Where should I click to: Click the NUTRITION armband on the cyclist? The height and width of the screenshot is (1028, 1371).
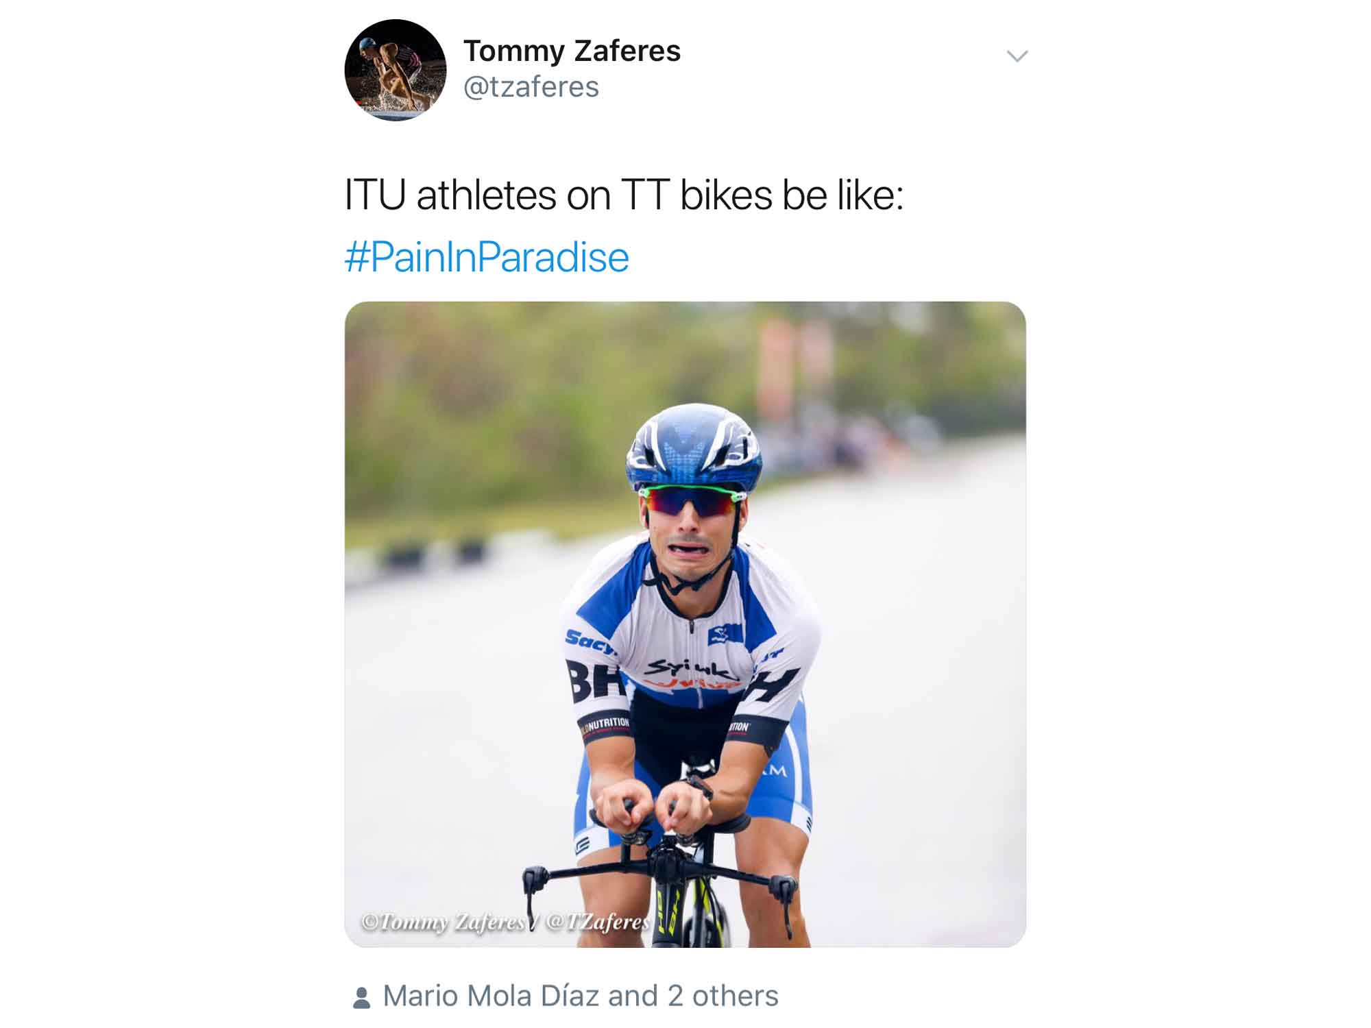[605, 726]
